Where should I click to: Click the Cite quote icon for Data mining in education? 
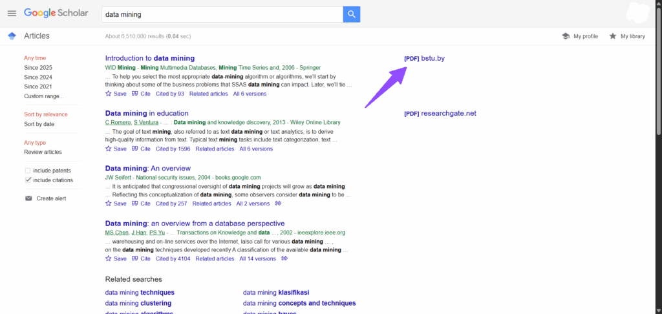pyautogui.click(x=134, y=149)
